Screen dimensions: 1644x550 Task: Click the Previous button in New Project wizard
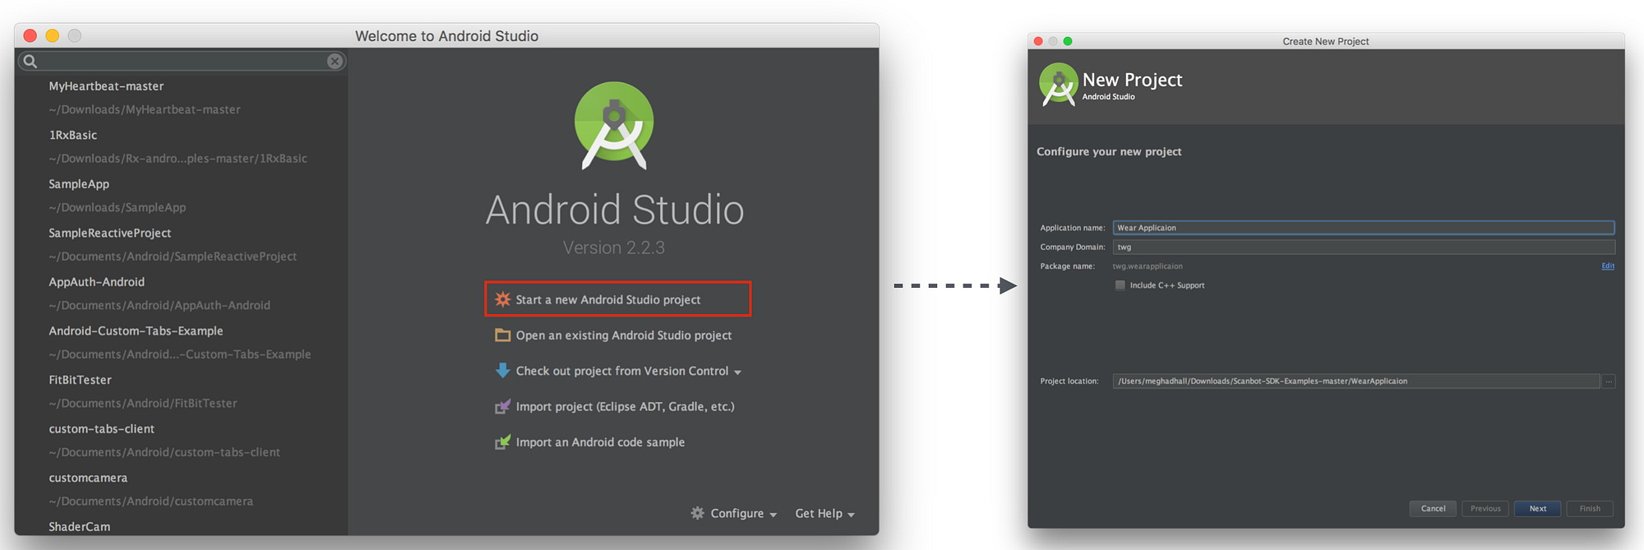(1485, 509)
